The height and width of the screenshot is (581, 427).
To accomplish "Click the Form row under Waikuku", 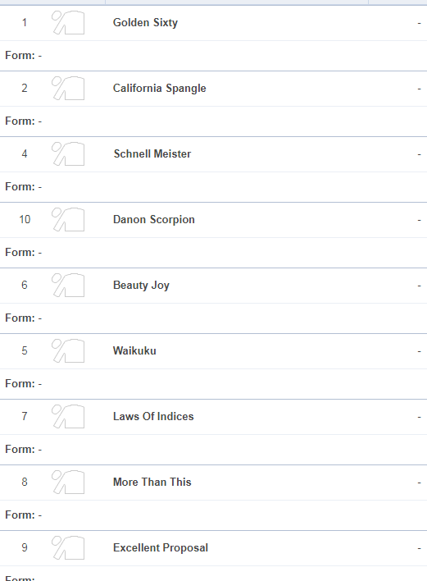I will click(213, 384).
